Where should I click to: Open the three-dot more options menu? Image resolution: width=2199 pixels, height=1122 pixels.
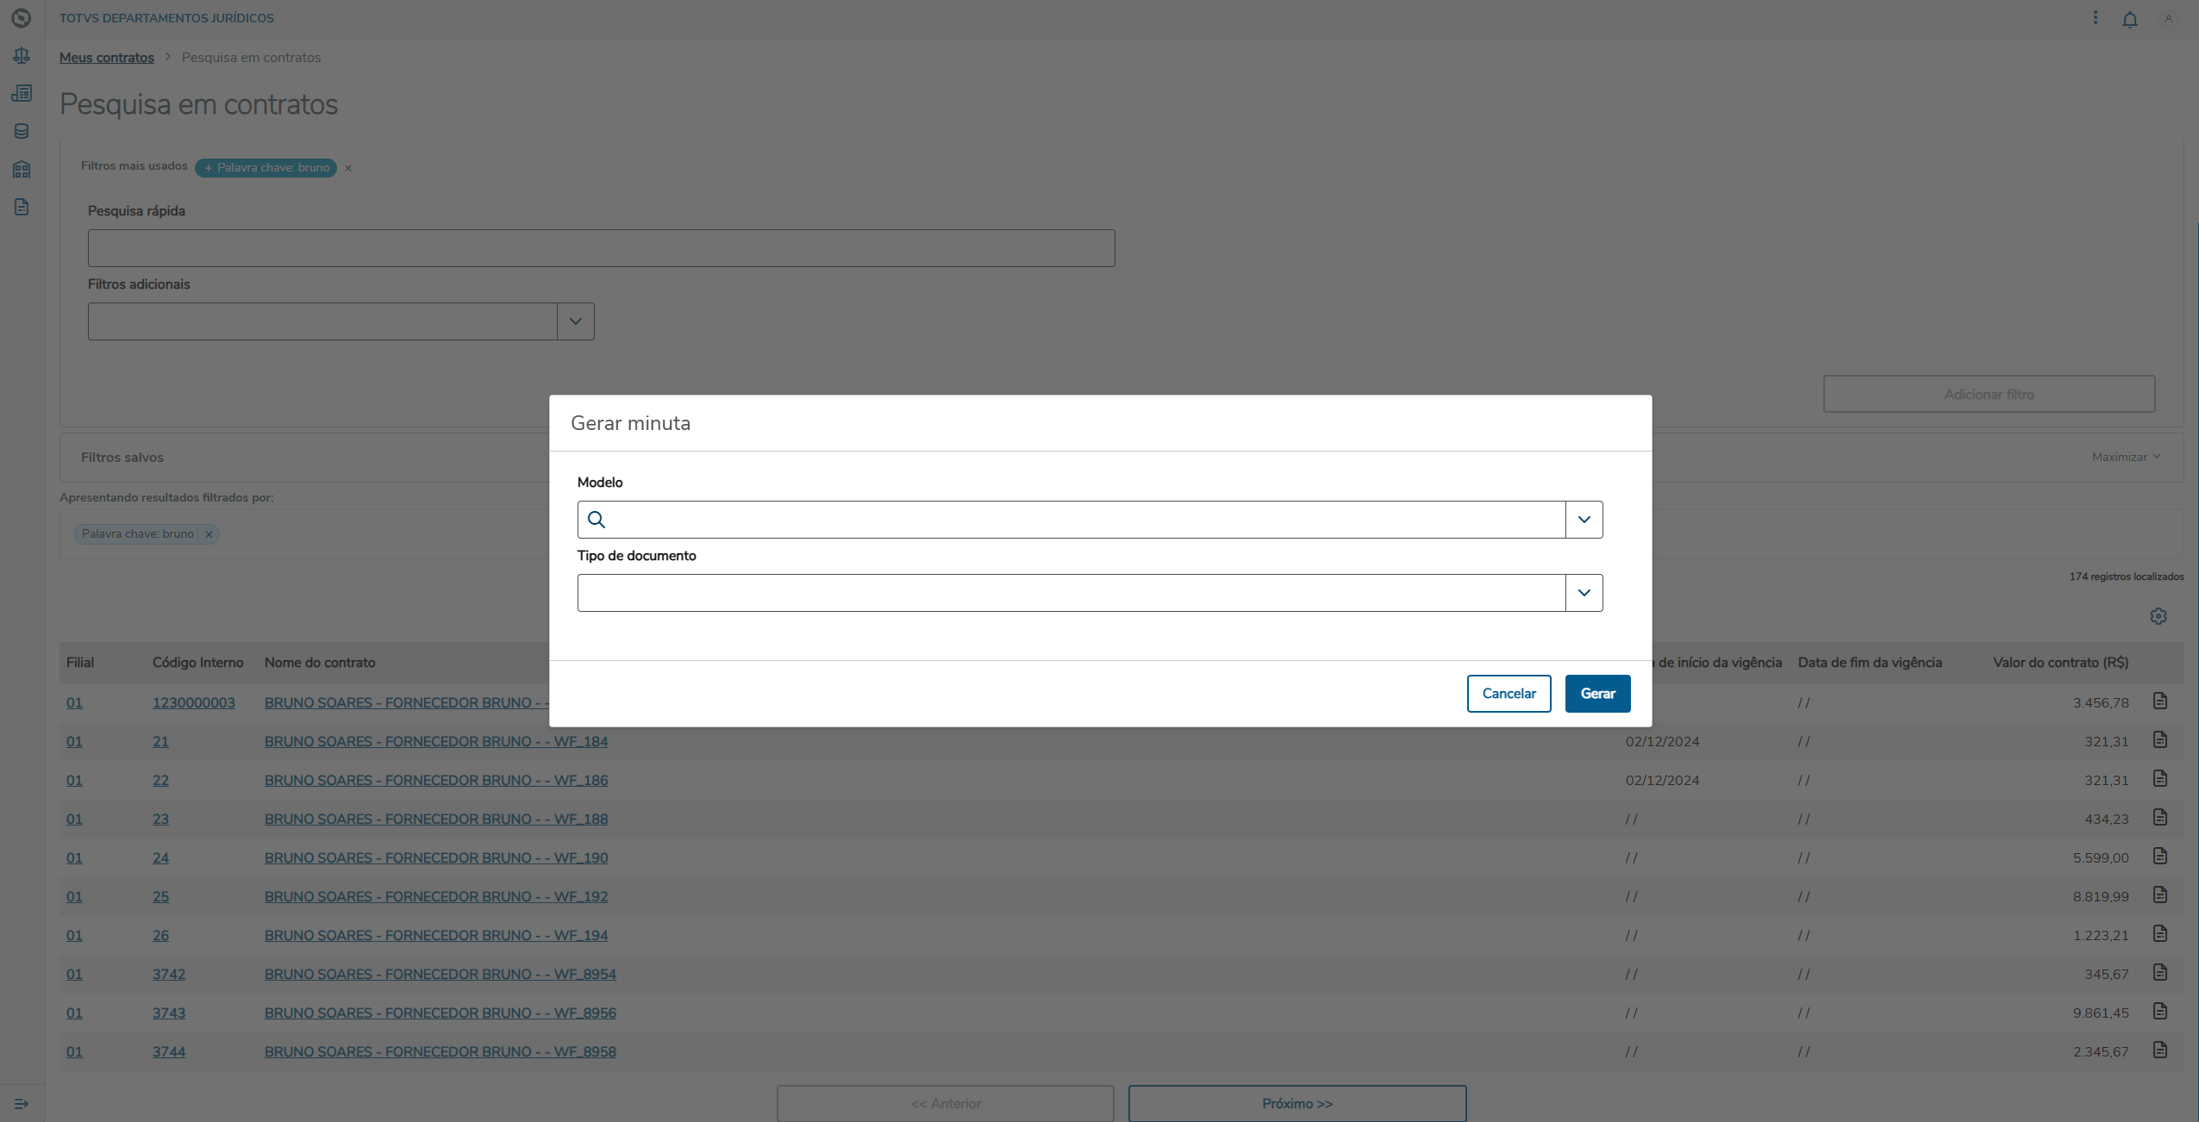tap(2096, 18)
